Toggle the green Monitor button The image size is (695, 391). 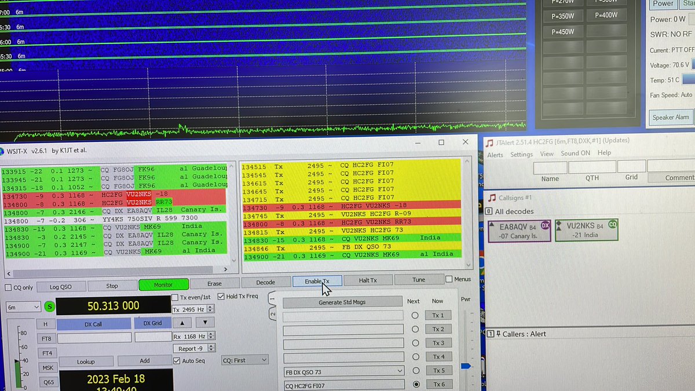(x=163, y=284)
